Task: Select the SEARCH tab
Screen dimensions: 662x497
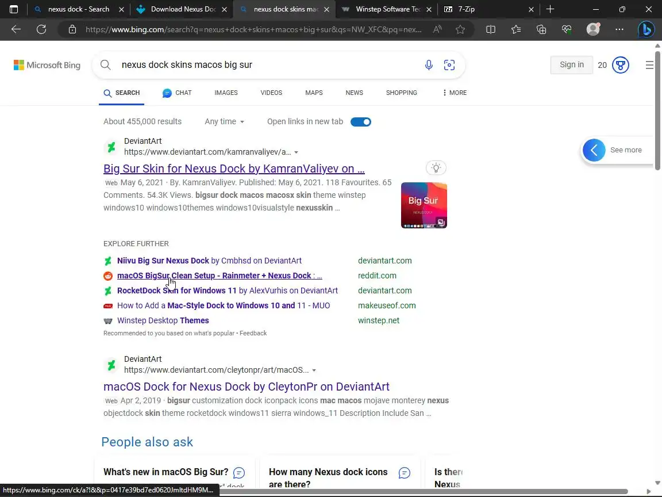Action: [122, 93]
